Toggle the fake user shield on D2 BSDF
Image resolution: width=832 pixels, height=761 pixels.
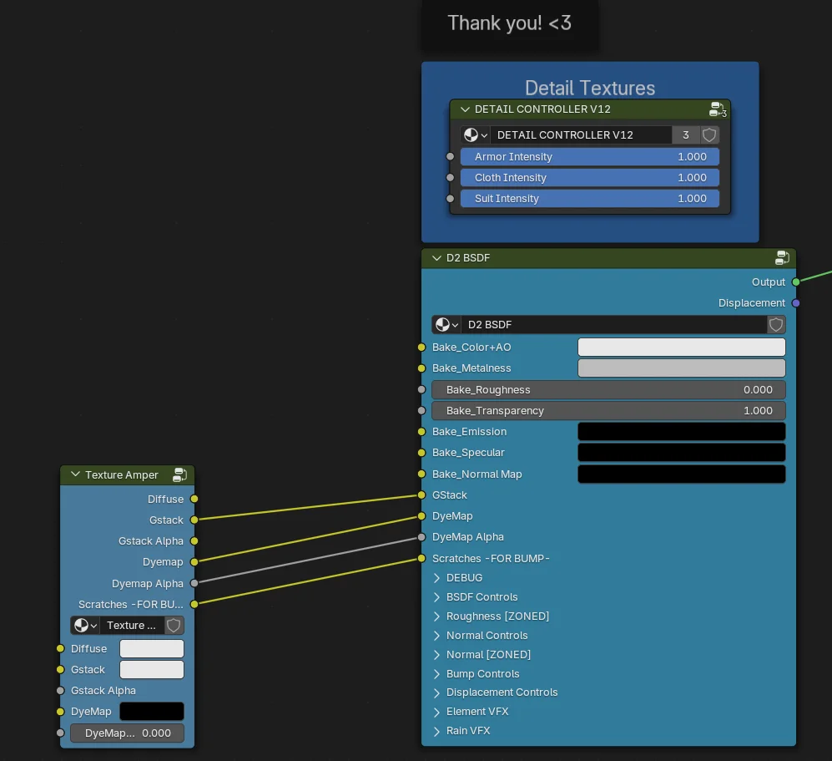[x=775, y=324]
